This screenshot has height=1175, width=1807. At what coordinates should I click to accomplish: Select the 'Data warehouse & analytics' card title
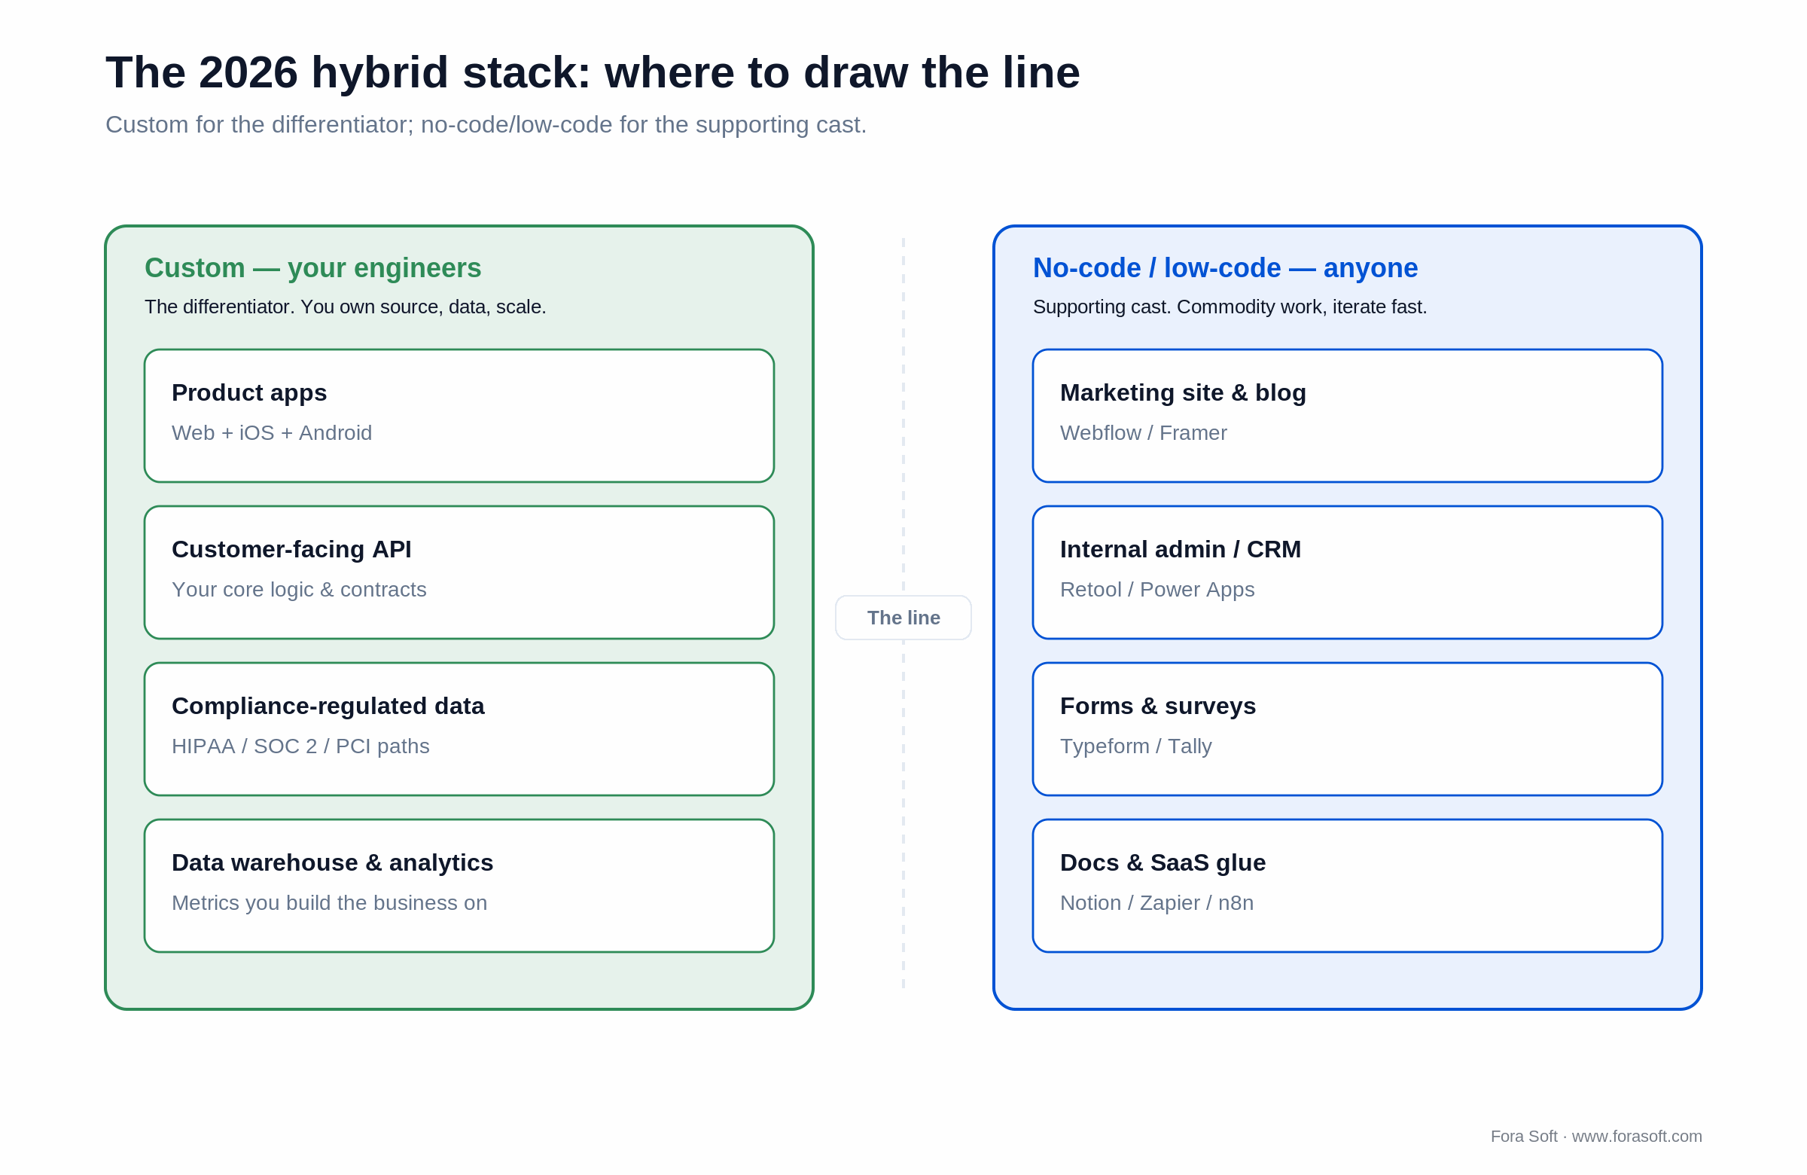(x=333, y=863)
